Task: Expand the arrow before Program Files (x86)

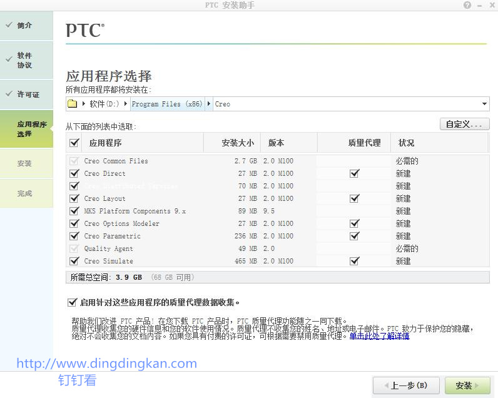Action: tap(126, 103)
